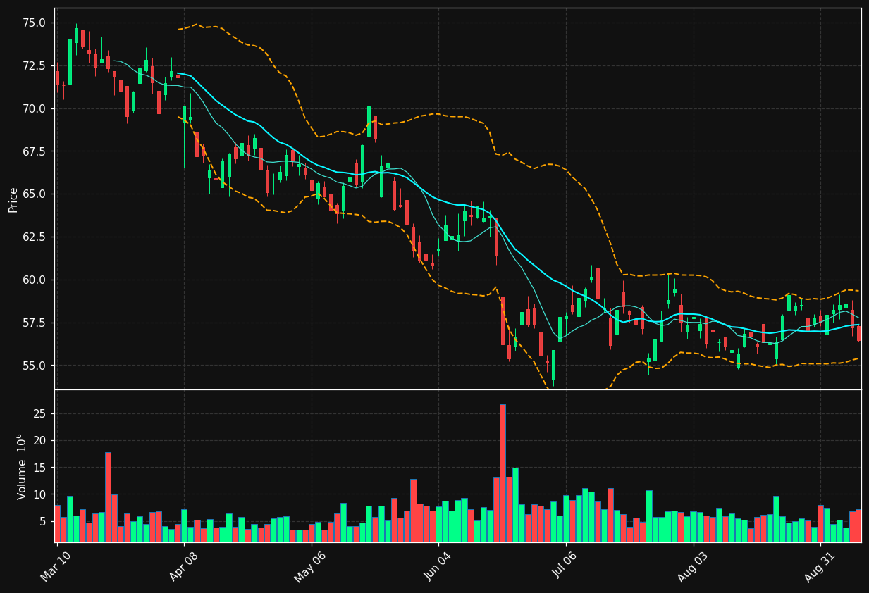The width and height of the screenshot is (869, 593).
Task: Click the 67.5 price tick
Action: (x=35, y=151)
